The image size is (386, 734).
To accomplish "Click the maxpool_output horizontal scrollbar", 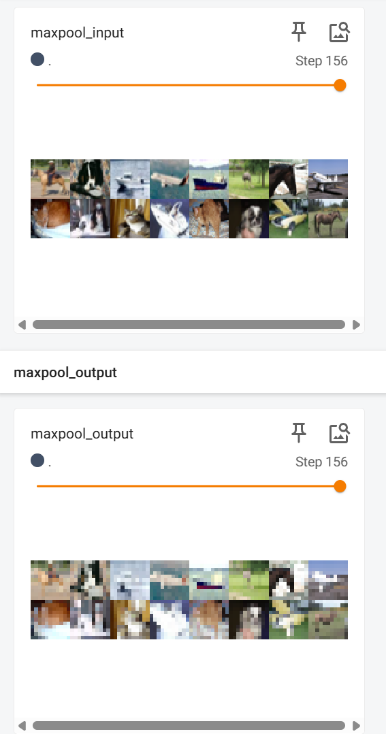I will 189,726.
